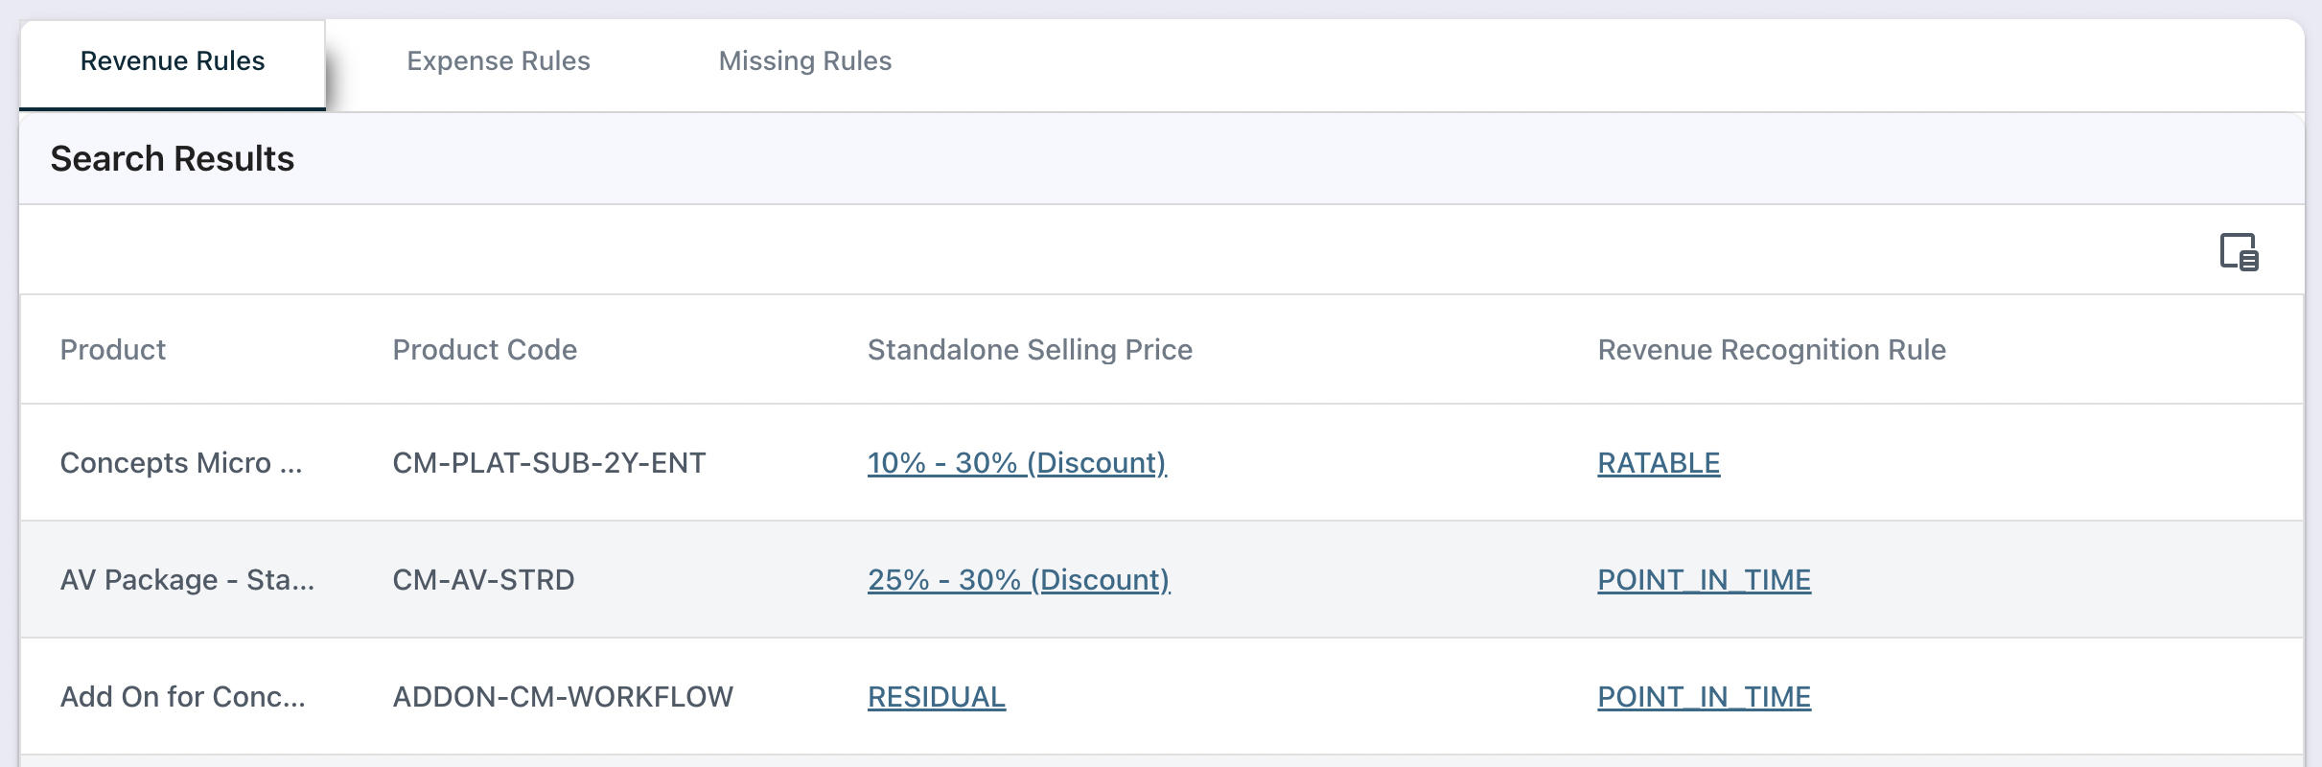Screen dimensions: 2322x767
Task: Click the ADDON-CM-WORKFLOW product code cell
Action: click(x=563, y=697)
